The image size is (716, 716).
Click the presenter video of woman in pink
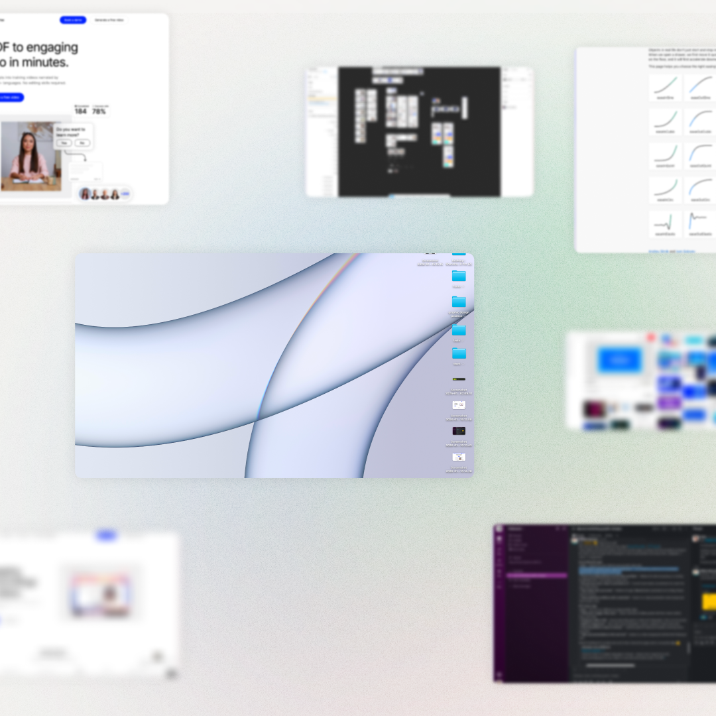31,156
